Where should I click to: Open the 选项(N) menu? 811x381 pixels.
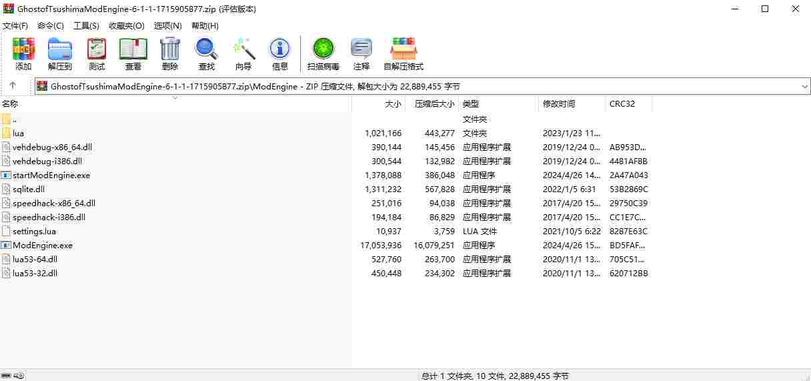tap(167, 26)
